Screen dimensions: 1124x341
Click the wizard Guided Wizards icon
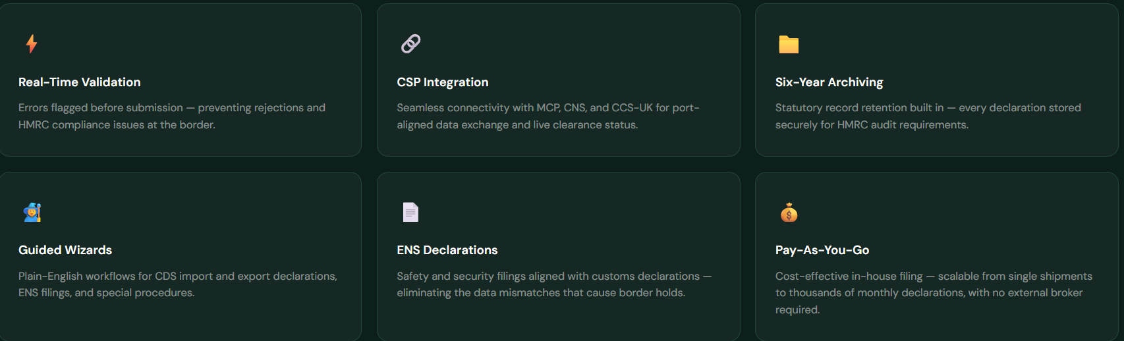click(32, 212)
